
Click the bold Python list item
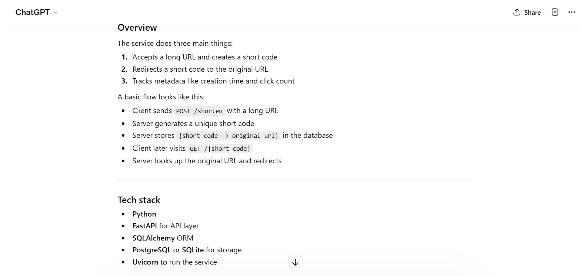tap(144, 214)
